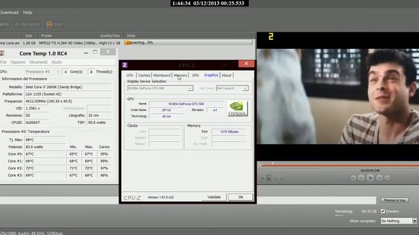This screenshot has height=235, width=419.
Task: Open the Perf Level dropdown in CPU-Z
Action: [232, 88]
